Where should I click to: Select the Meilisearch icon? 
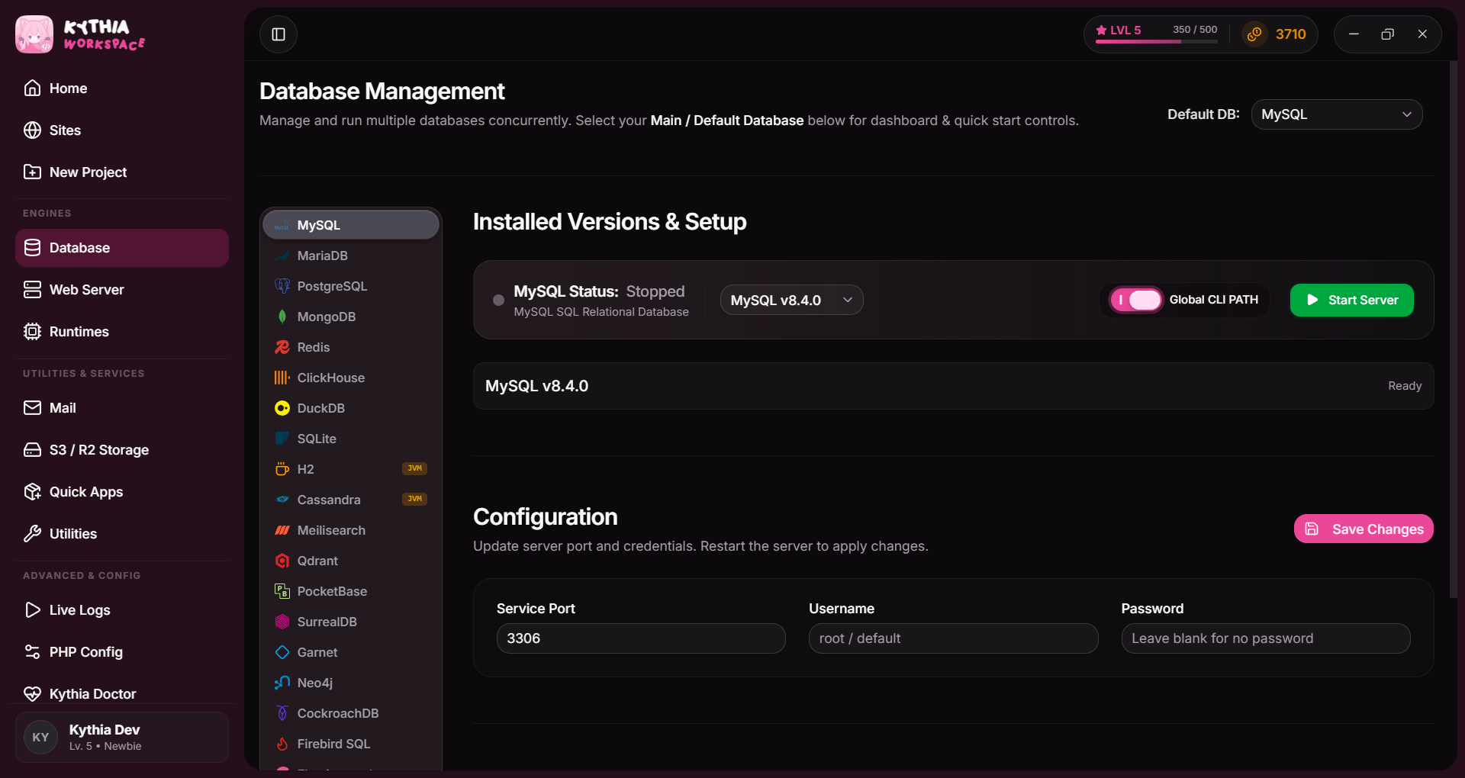(x=282, y=530)
